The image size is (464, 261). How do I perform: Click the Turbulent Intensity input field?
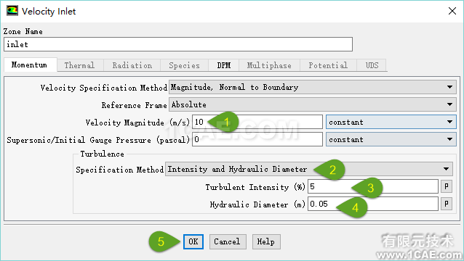click(373, 186)
